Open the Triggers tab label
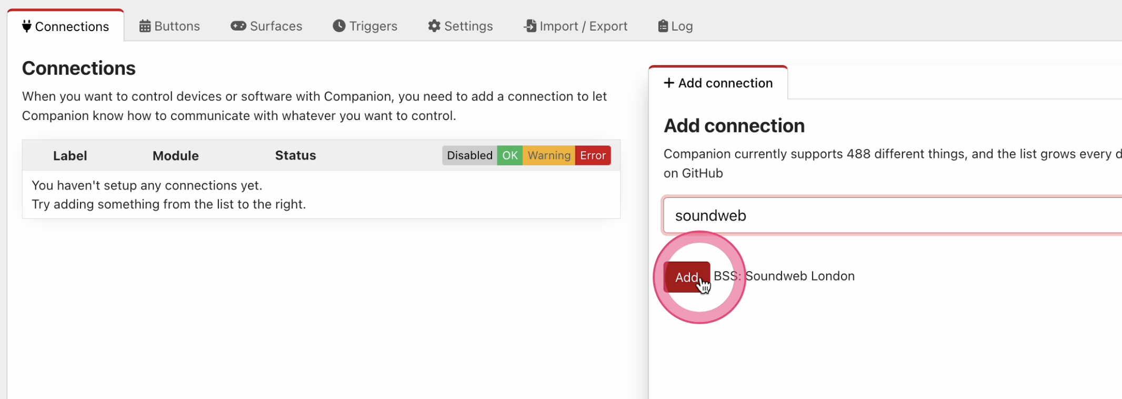The width and height of the screenshot is (1122, 399). click(x=373, y=26)
